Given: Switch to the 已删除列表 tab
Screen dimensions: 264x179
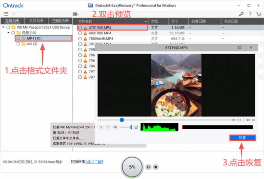Looking at the screenshot, I should [60, 21].
